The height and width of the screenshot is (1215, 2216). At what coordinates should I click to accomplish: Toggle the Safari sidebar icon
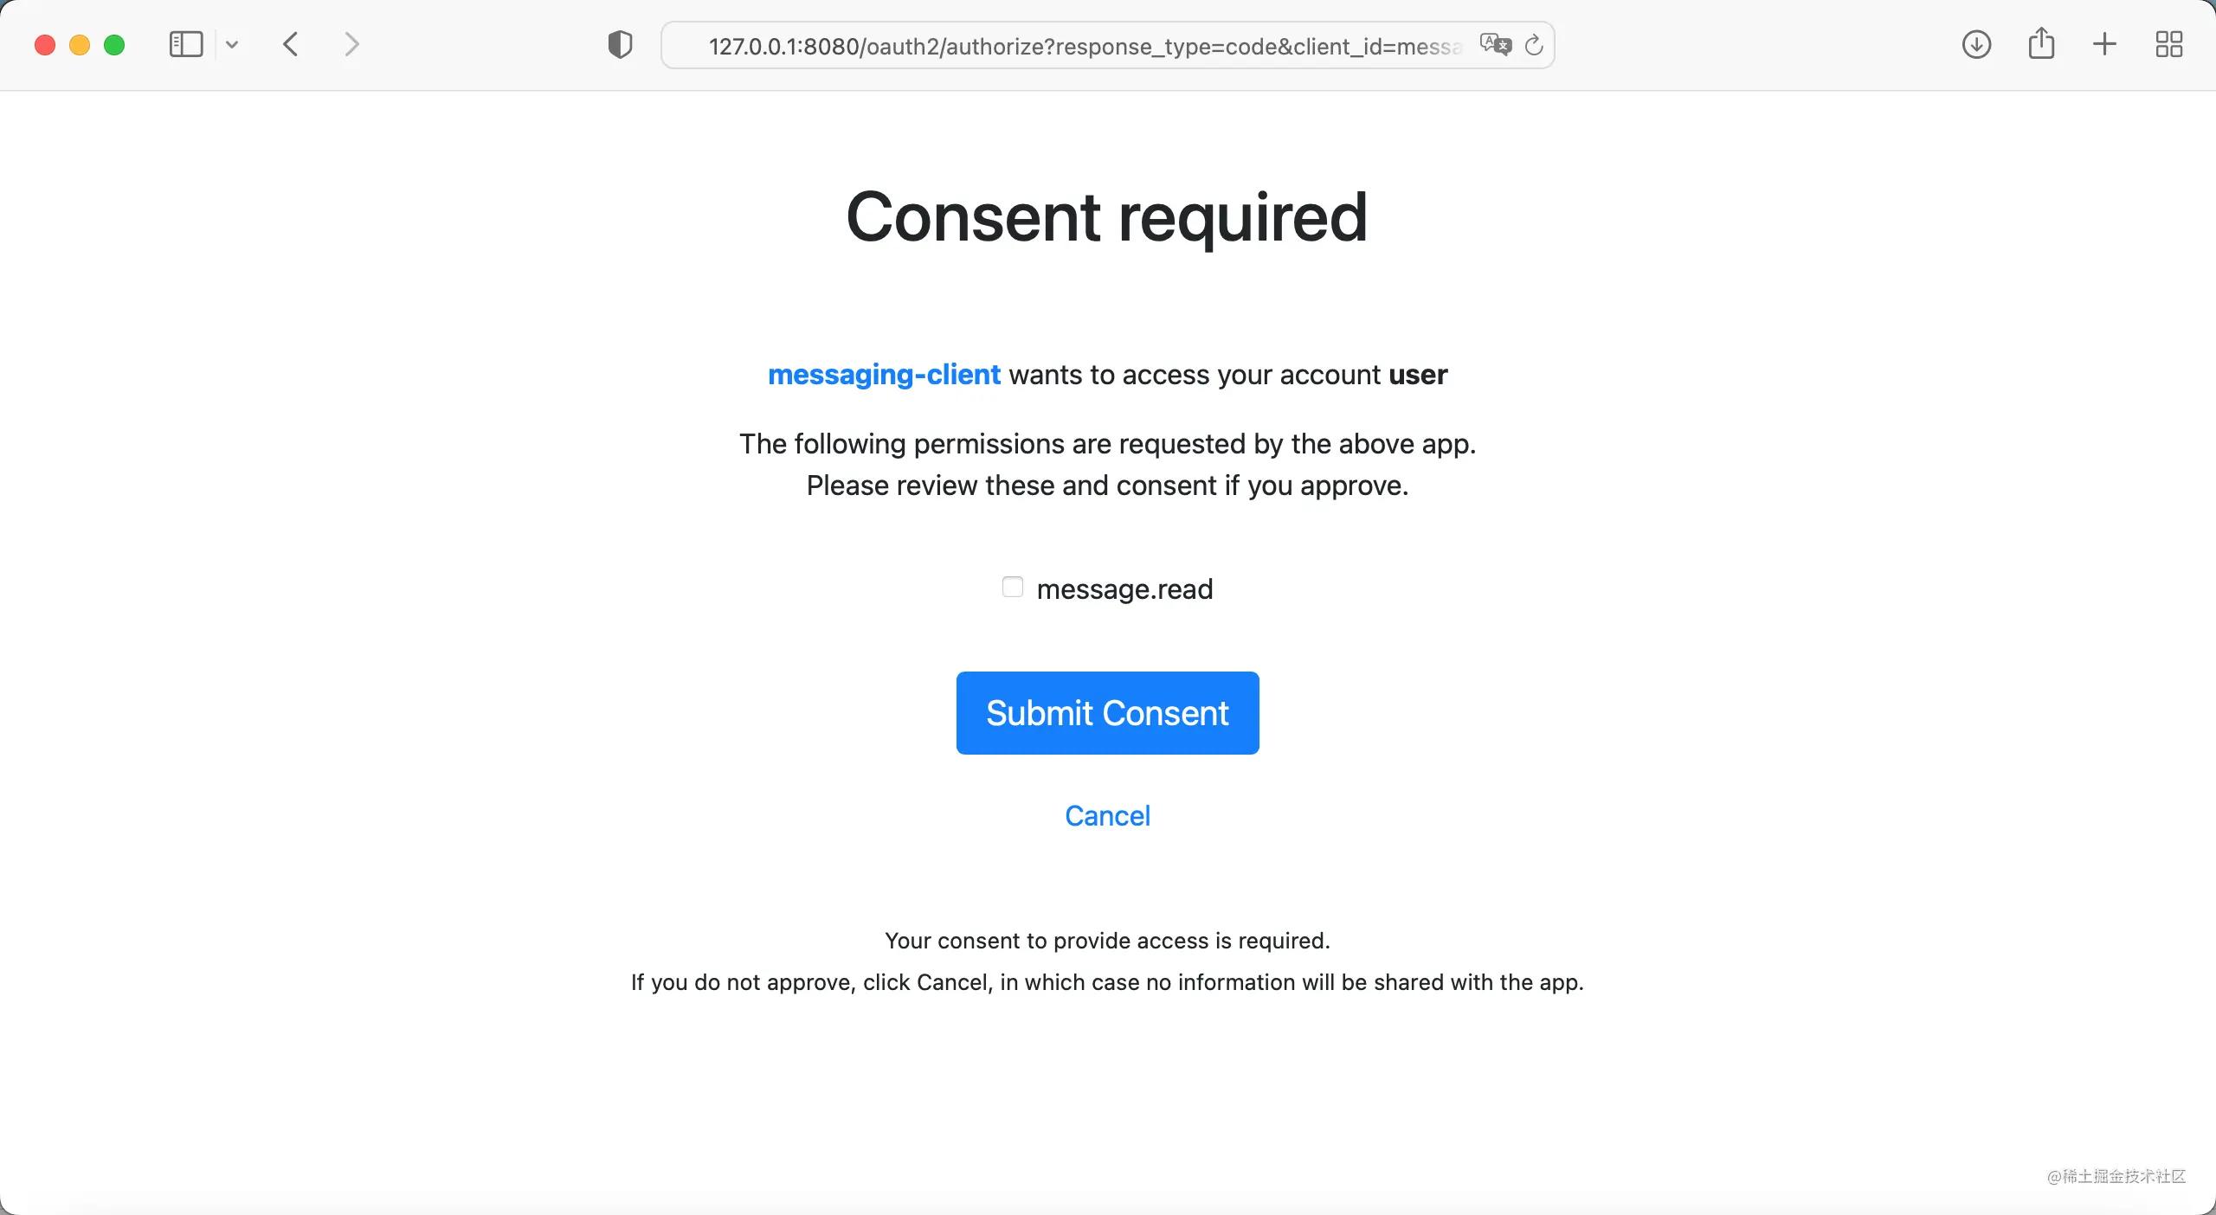[x=186, y=44]
